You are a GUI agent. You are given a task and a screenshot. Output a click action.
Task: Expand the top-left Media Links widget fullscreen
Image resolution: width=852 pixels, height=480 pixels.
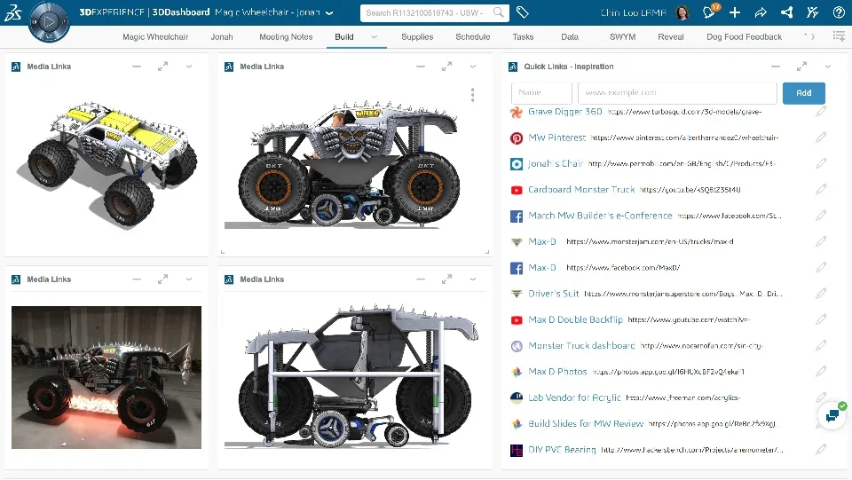click(x=162, y=67)
